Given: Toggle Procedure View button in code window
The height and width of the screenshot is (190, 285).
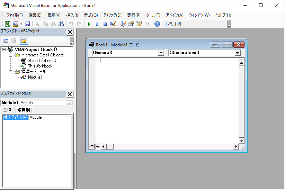Looking at the screenshot, I should coord(92,146).
